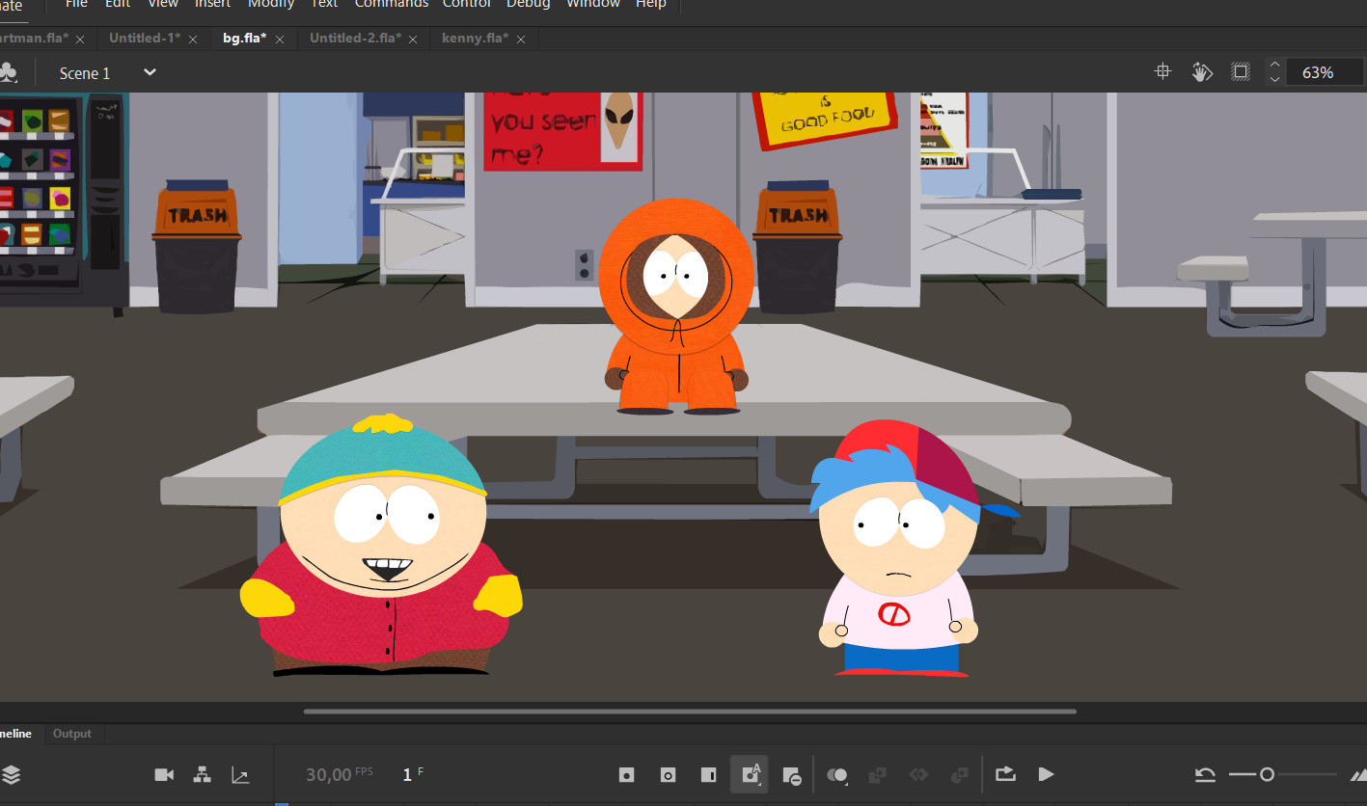Open the Window menu

593,4
